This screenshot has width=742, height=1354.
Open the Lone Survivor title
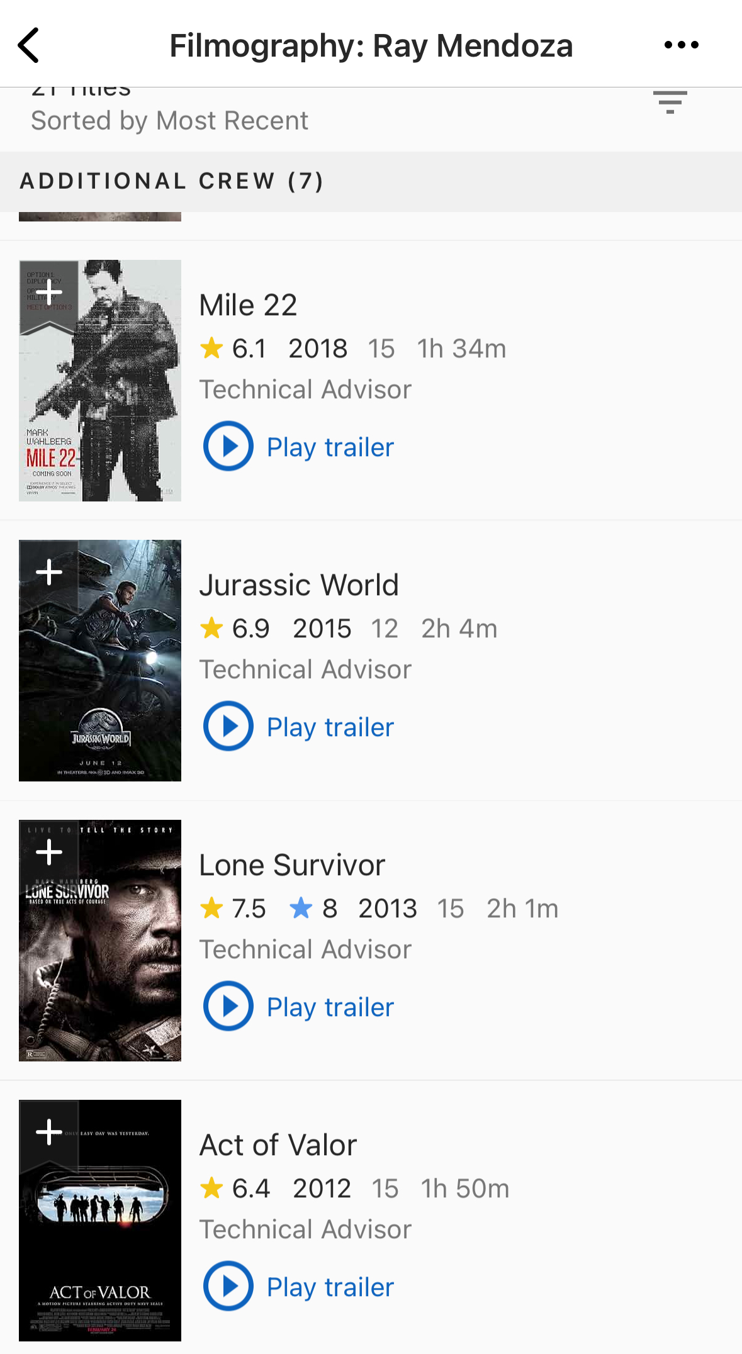click(292, 865)
